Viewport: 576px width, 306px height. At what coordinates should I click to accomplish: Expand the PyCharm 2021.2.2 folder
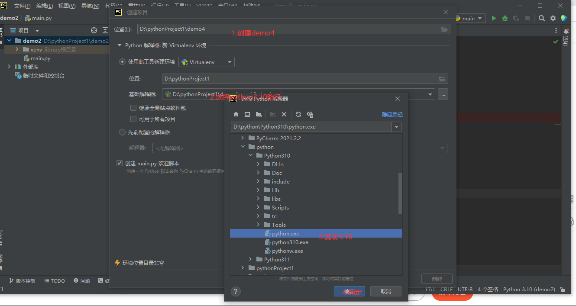pos(243,138)
